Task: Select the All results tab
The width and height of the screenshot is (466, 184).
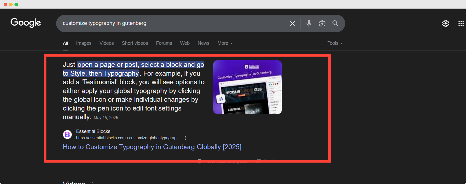Action: pyautogui.click(x=65, y=43)
